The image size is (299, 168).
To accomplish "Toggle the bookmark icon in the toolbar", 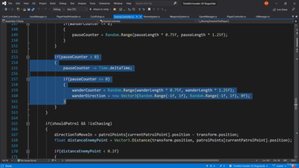I will click(149, 9).
